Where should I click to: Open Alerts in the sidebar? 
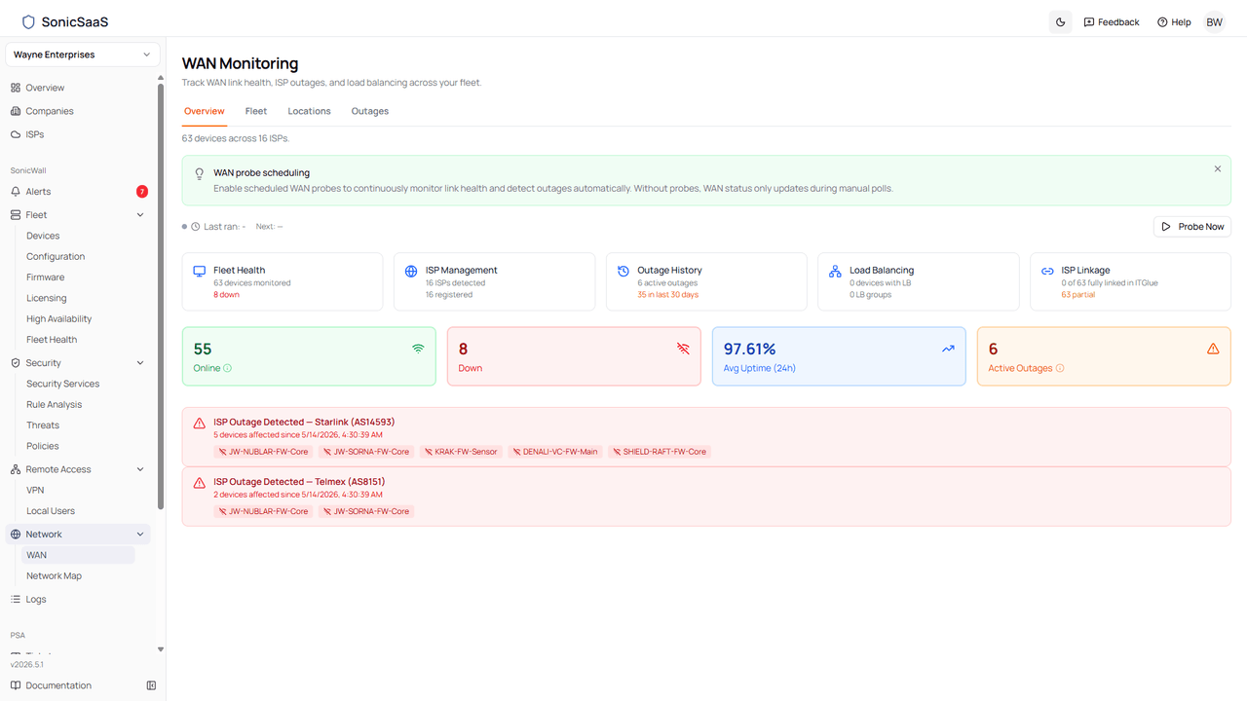click(38, 192)
